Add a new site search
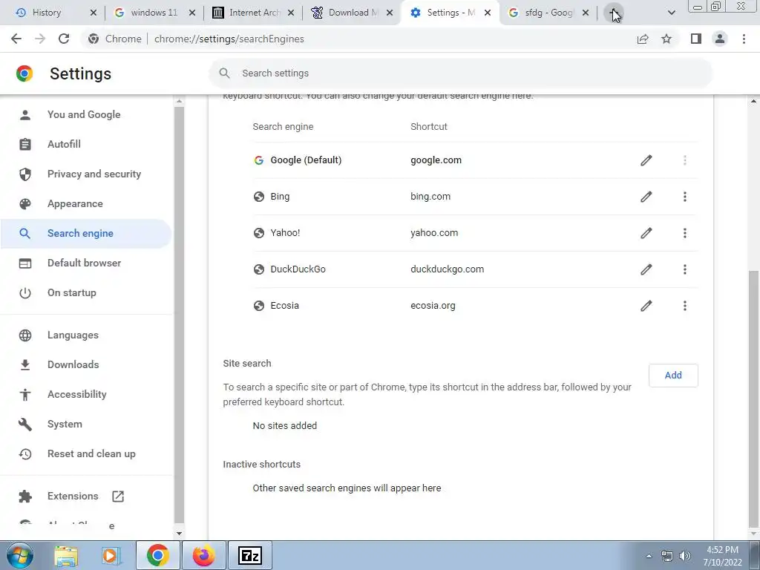The image size is (760, 570). [673, 375]
